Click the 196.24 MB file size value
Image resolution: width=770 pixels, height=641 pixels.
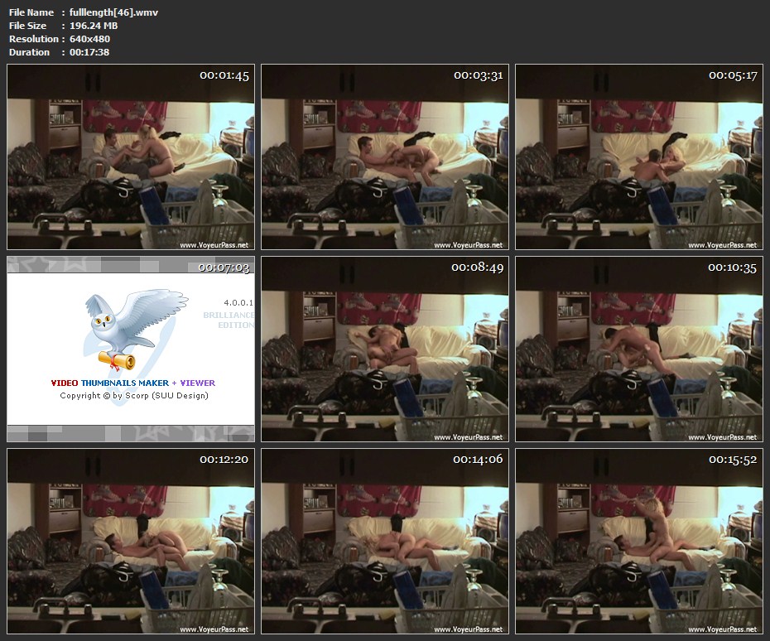tap(94, 26)
